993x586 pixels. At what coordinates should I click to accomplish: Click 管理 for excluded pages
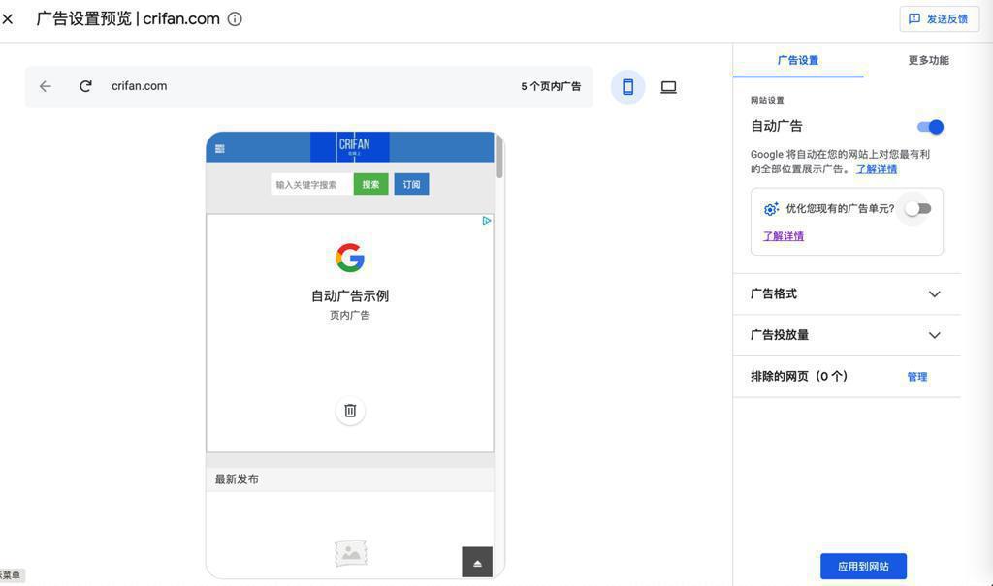(x=917, y=377)
